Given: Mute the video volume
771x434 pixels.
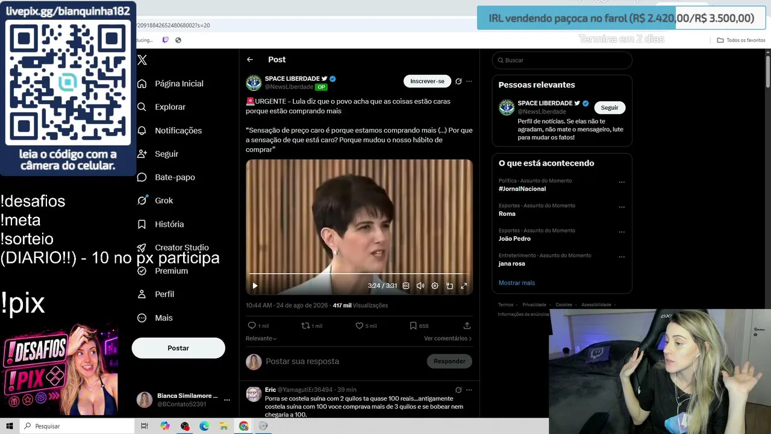Looking at the screenshot, I should (x=420, y=286).
